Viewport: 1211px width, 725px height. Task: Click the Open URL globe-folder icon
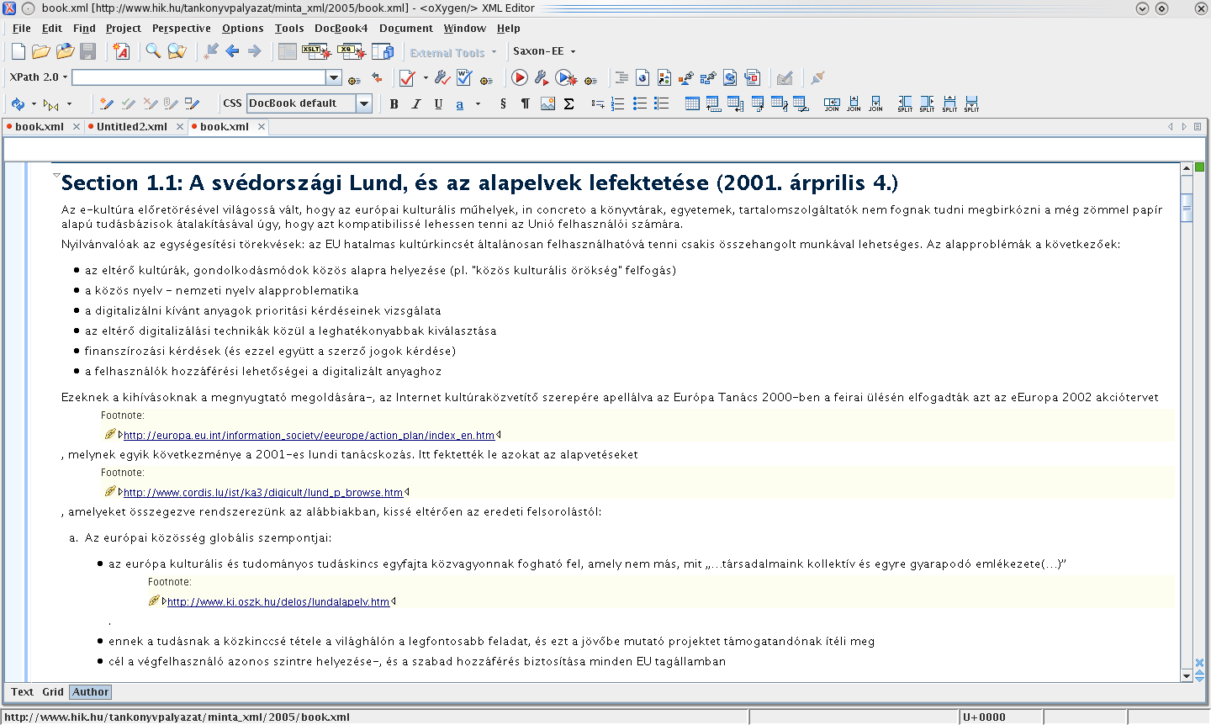click(65, 52)
